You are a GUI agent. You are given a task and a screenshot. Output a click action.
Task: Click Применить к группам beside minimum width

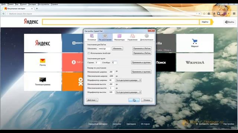point(141,72)
